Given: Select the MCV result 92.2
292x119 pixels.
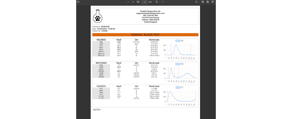Looking at the screenshot, I should tap(119, 48).
